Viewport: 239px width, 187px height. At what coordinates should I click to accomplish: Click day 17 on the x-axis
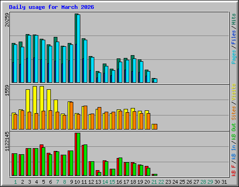126,182
